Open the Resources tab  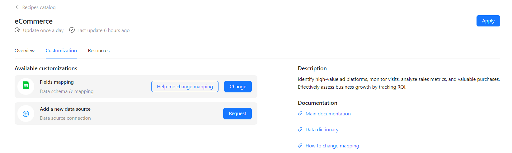pyautogui.click(x=99, y=51)
